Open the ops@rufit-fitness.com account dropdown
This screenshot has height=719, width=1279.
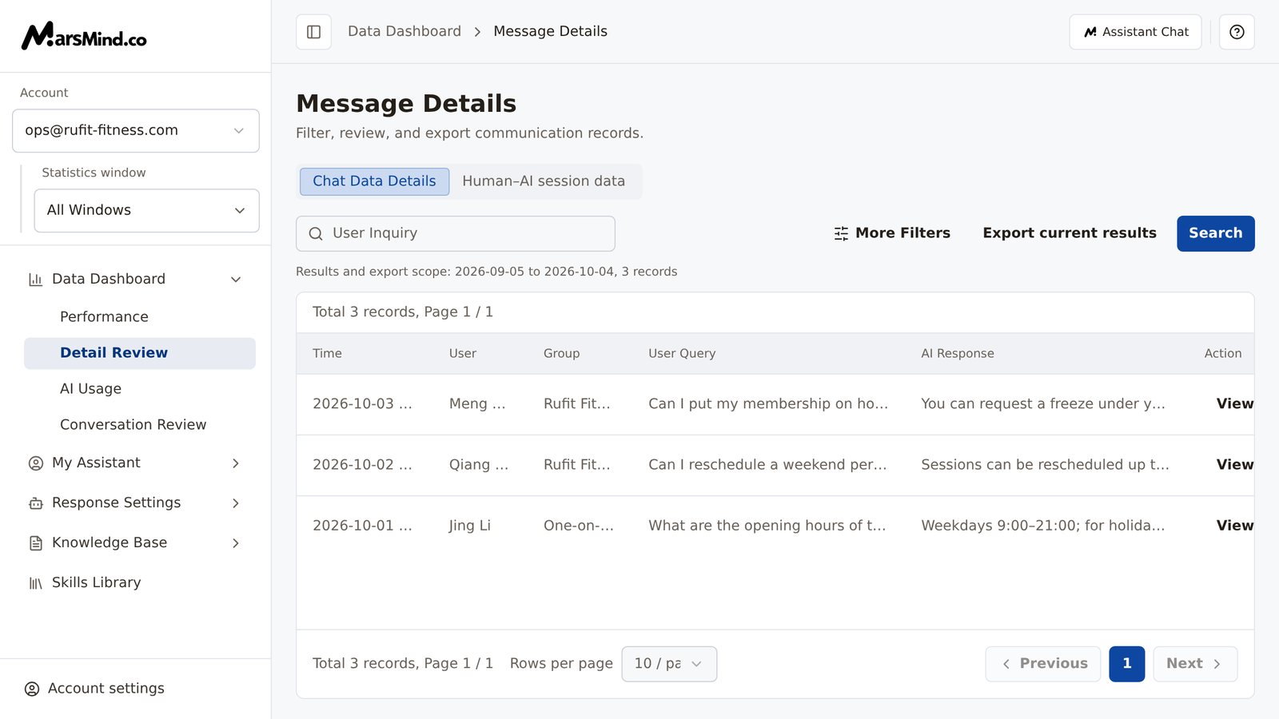[x=136, y=130]
